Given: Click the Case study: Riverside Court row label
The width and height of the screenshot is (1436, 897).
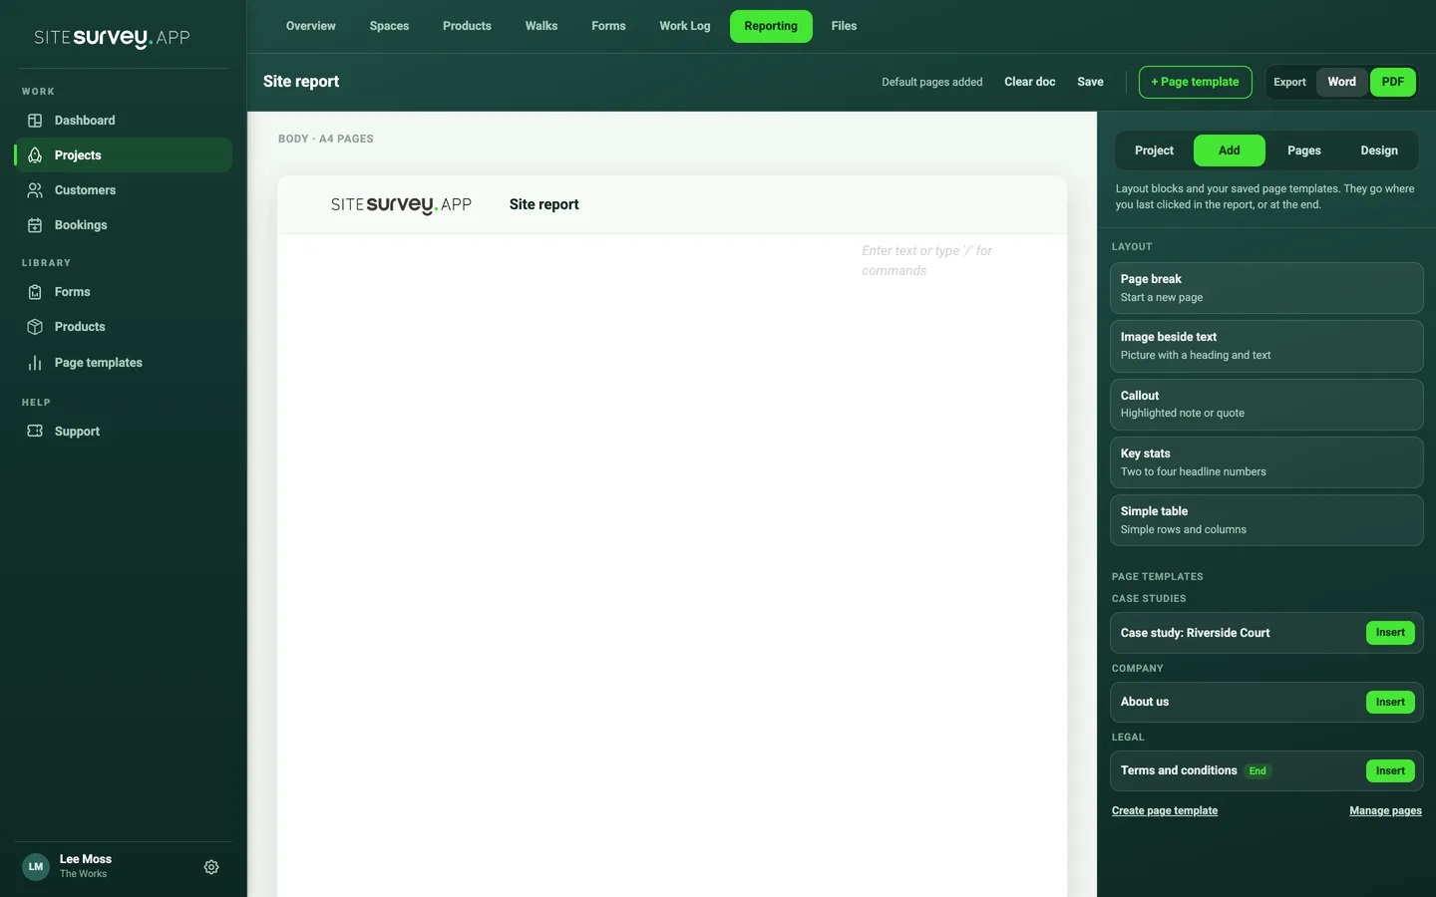Looking at the screenshot, I should pos(1195,633).
